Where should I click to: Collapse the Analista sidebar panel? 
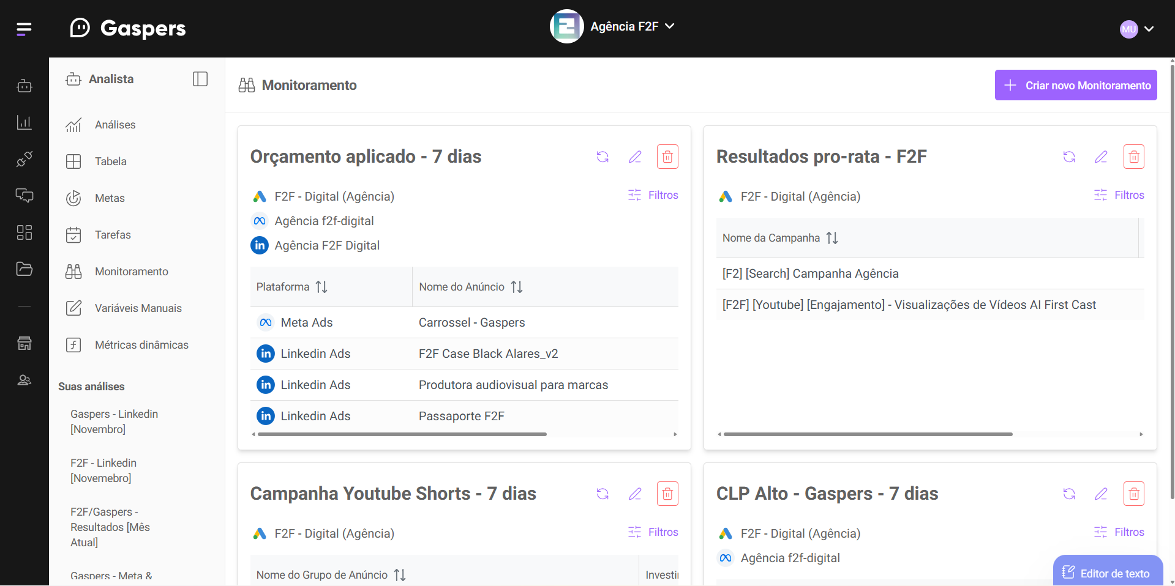click(x=200, y=79)
